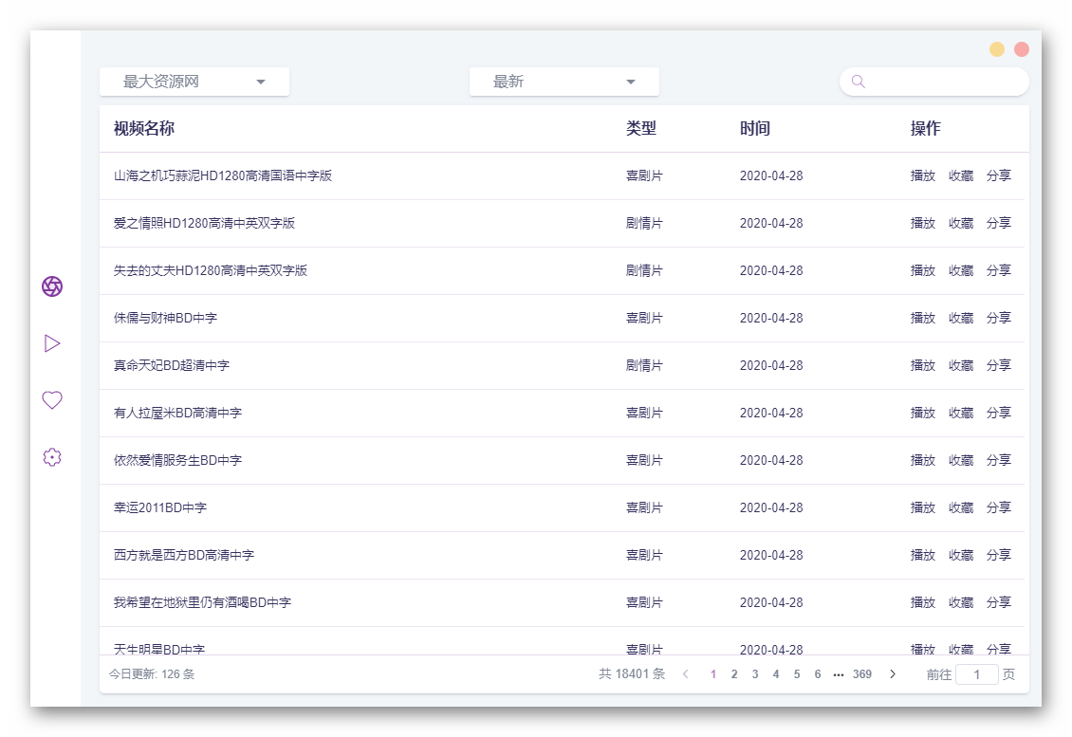Open the 山海之机巧蒜泥 movie title
The image size is (1072, 737).
[x=224, y=175]
